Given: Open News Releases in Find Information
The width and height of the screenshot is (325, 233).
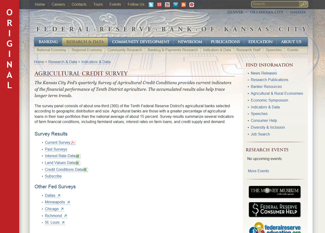Looking at the screenshot, I should tap(264, 73).
